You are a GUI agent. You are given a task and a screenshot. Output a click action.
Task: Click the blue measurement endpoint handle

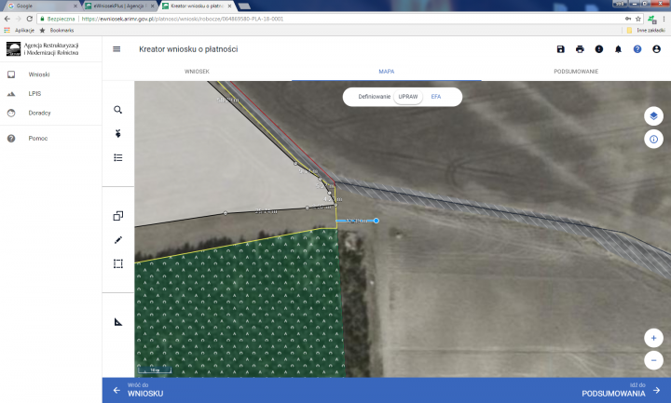click(377, 221)
